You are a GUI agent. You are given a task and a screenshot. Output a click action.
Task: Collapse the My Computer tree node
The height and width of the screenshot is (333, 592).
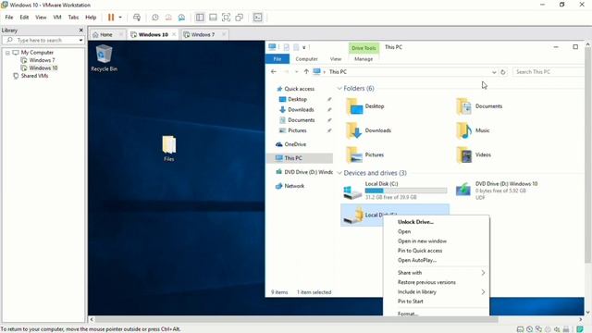click(x=7, y=53)
